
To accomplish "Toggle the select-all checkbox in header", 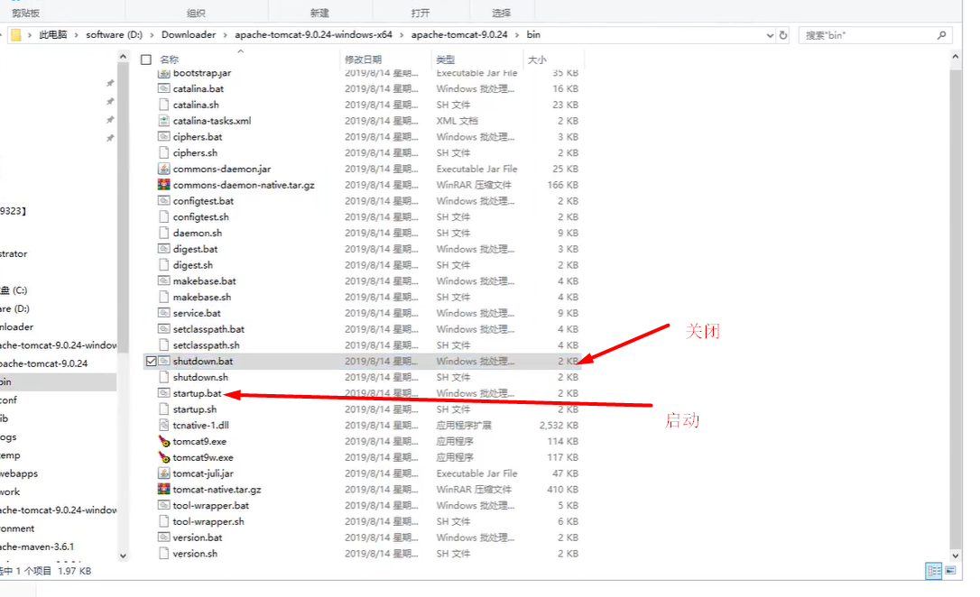I will [x=146, y=60].
